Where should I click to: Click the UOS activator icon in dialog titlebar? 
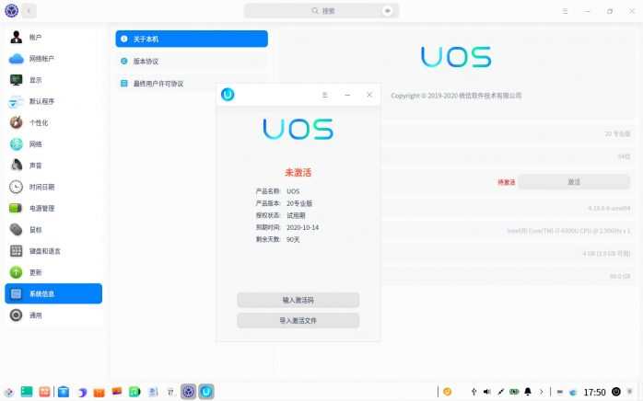(228, 95)
